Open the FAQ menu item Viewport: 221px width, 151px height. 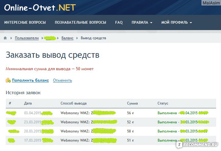point(119,22)
